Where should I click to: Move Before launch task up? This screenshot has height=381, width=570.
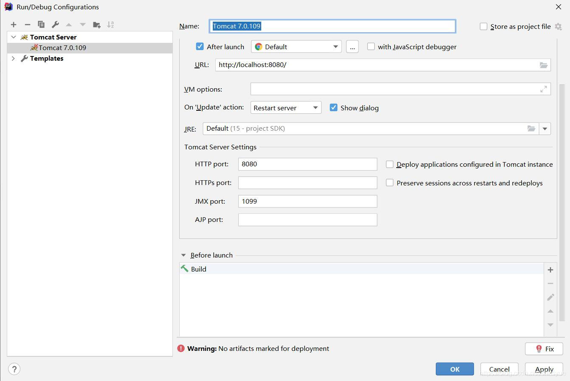pyautogui.click(x=550, y=311)
